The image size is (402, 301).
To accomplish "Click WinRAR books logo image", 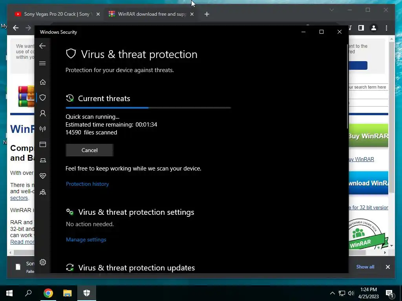I will (26, 96).
